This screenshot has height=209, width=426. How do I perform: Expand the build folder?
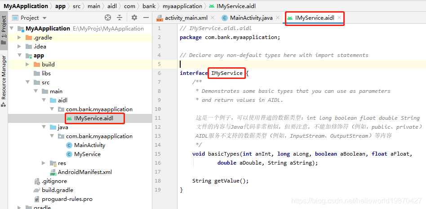tap(27, 64)
